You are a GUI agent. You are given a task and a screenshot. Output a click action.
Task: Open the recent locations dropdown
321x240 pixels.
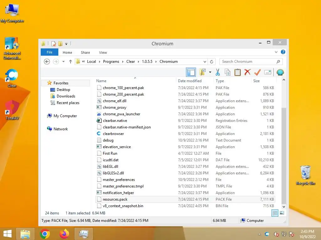(x=63, y=62)
